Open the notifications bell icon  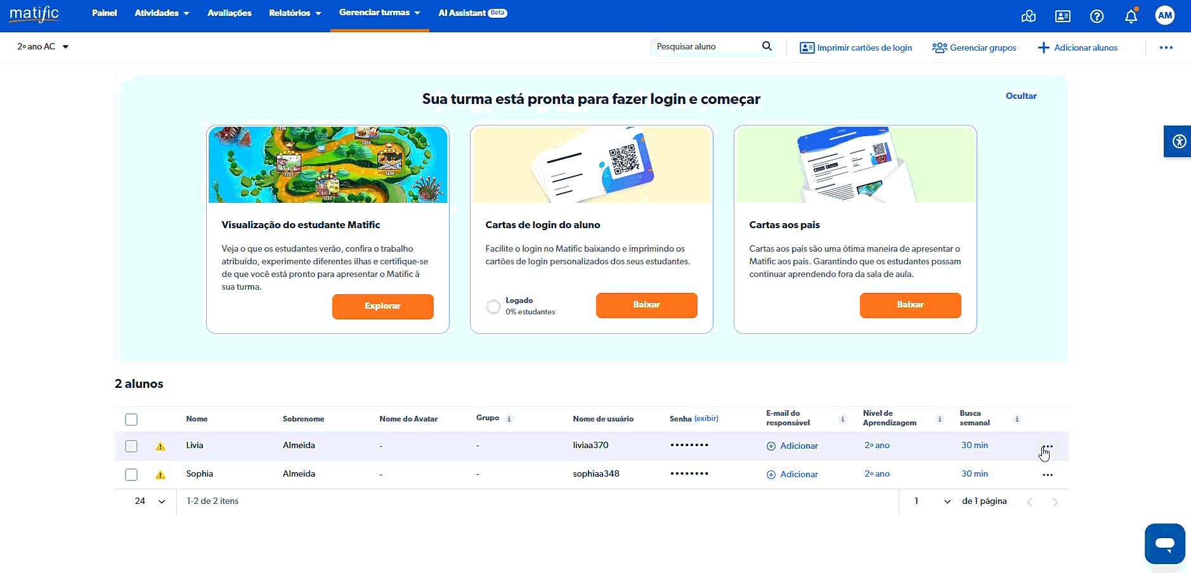pyautogui.click(x=1131, y=16)
